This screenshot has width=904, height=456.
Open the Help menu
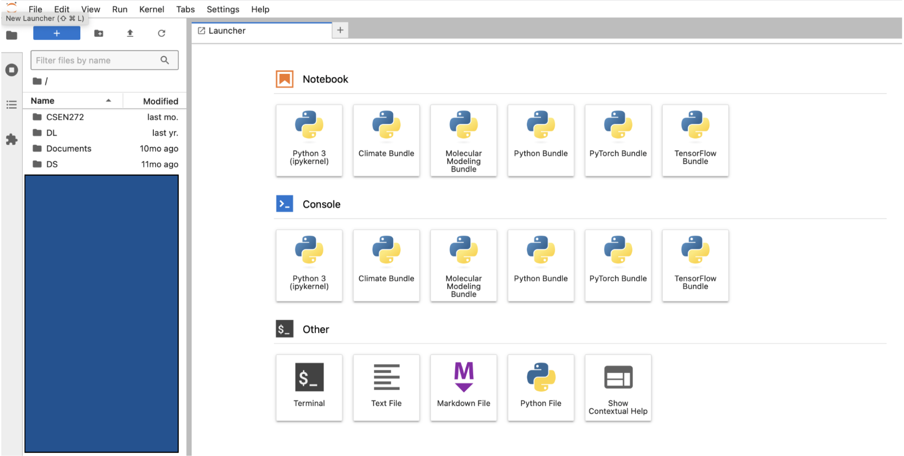[x=260, y=9]
